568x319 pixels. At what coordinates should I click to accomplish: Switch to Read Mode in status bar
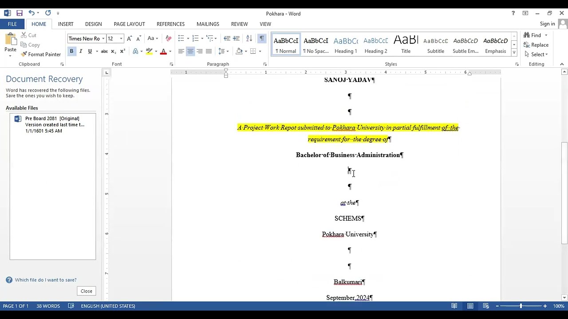pos(454,306)
